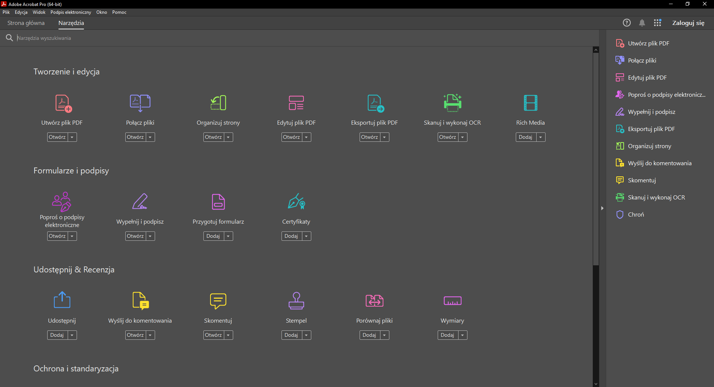
Task: Expand dropdown arrow under Wymiary
Action: pos(463,335)
